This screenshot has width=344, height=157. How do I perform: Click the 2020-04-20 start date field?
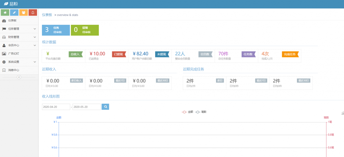[56, 107]
